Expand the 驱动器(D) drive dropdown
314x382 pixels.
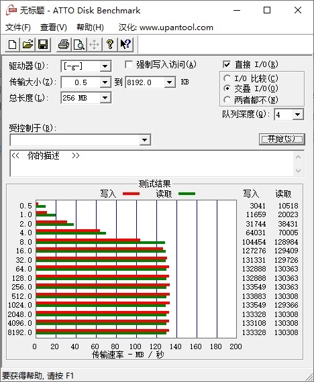[105, 66]
